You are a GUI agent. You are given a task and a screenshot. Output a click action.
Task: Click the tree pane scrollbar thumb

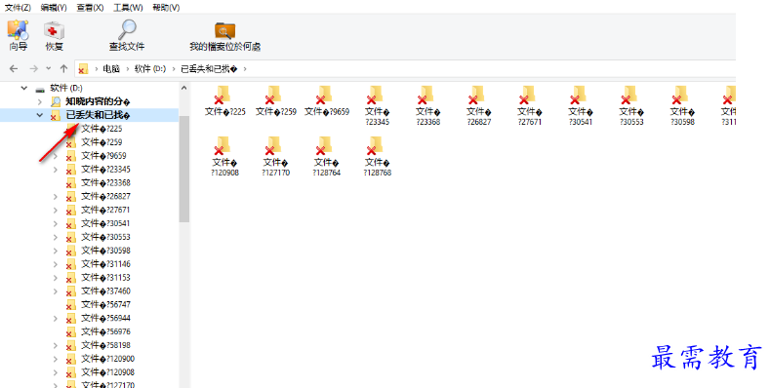point(184,169)
